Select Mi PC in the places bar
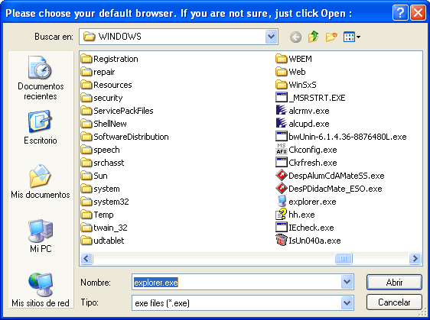Image resolution: width=430 pixels, height=320 pixels. (41, 236)
